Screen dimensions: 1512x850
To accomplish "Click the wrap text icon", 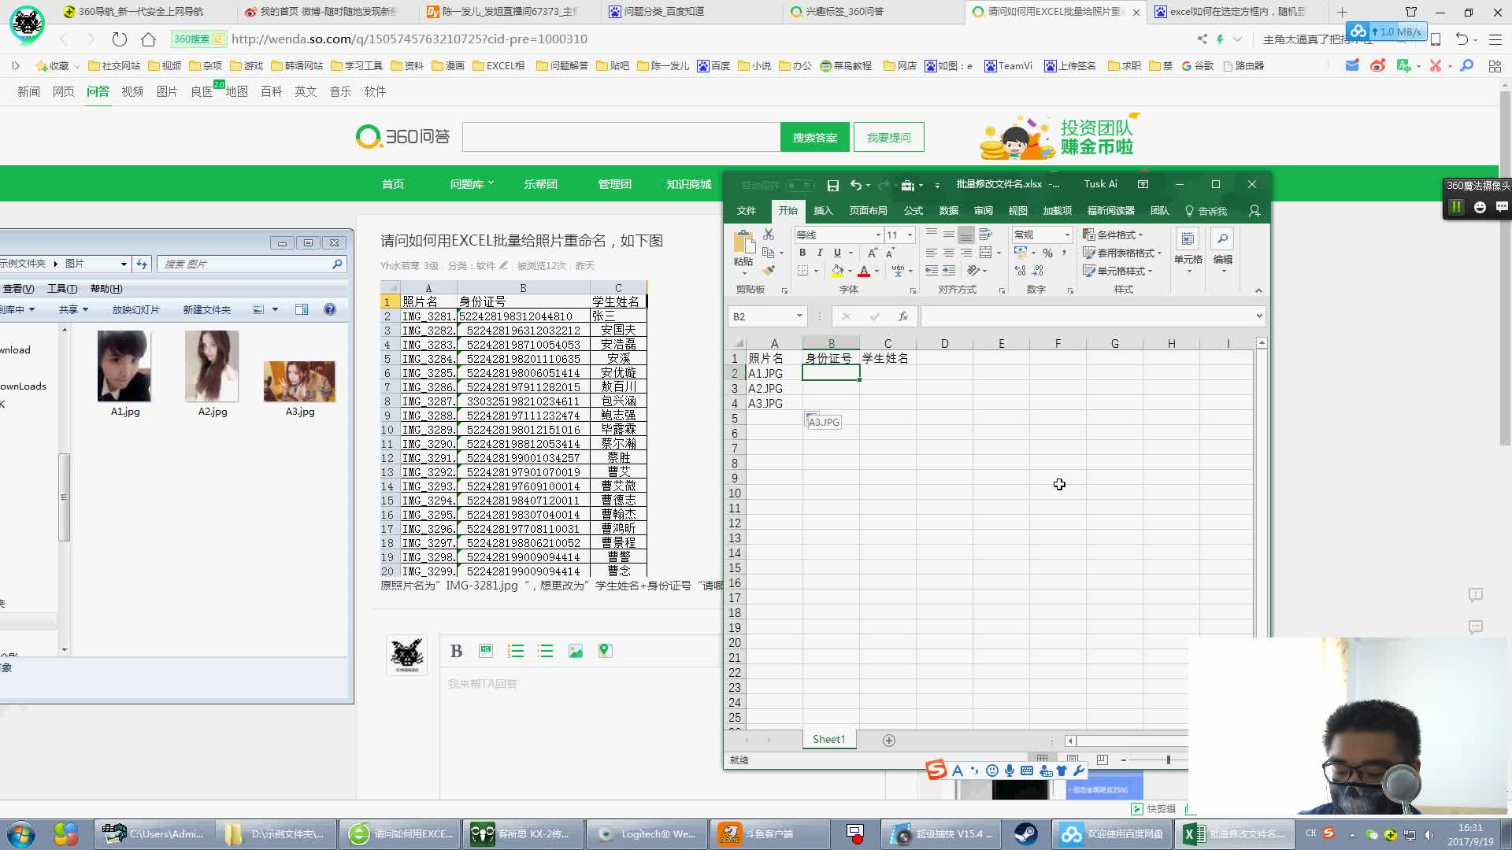I will [x=985, y=235].
